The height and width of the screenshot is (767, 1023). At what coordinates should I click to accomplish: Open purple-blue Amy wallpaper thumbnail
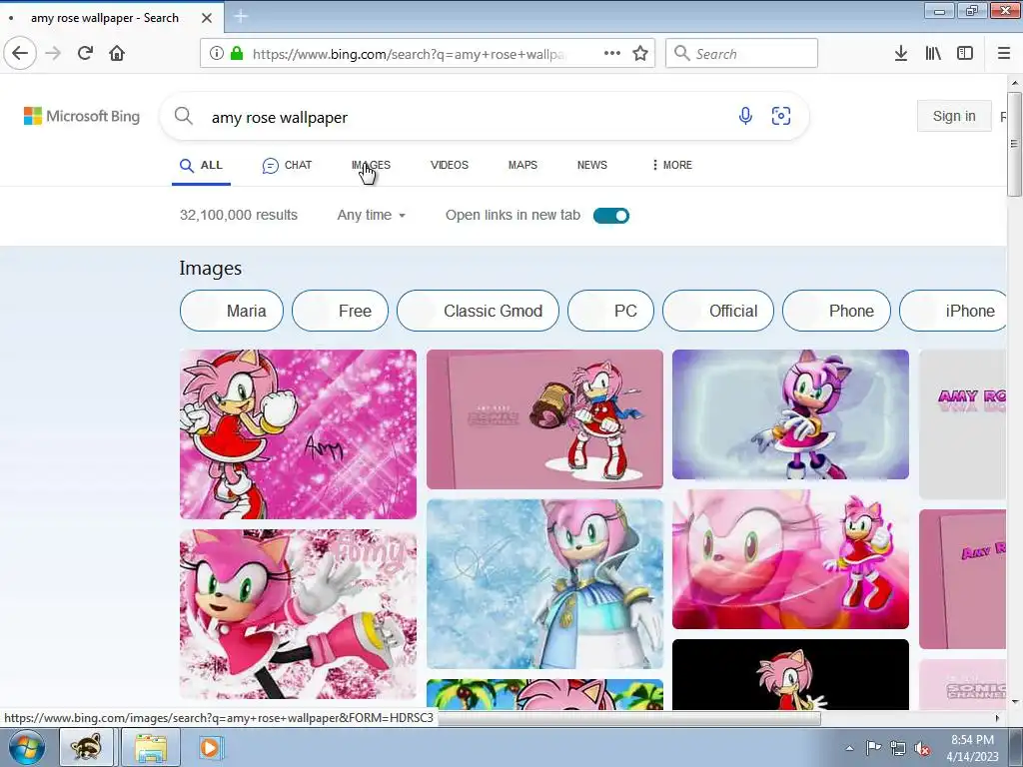790,414
